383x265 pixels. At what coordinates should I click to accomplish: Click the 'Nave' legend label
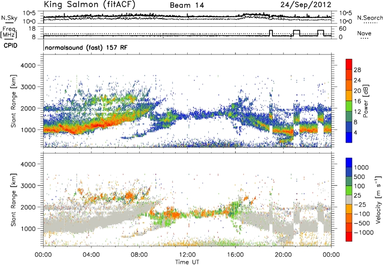point(364,33)
